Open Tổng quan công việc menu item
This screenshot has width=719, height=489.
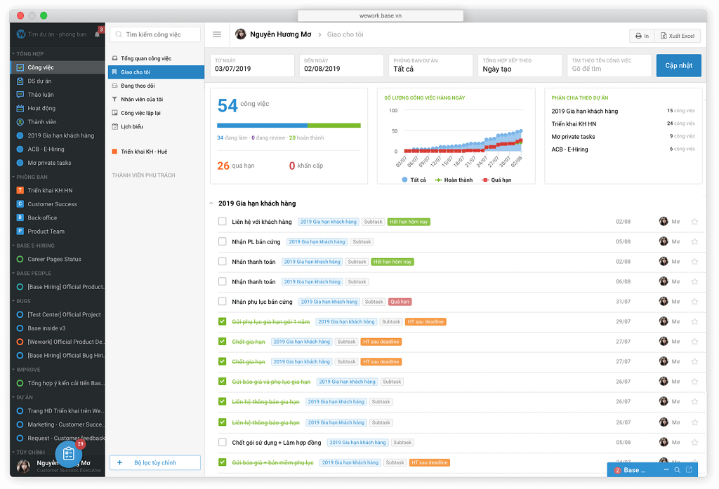click(x=145, y=58)
